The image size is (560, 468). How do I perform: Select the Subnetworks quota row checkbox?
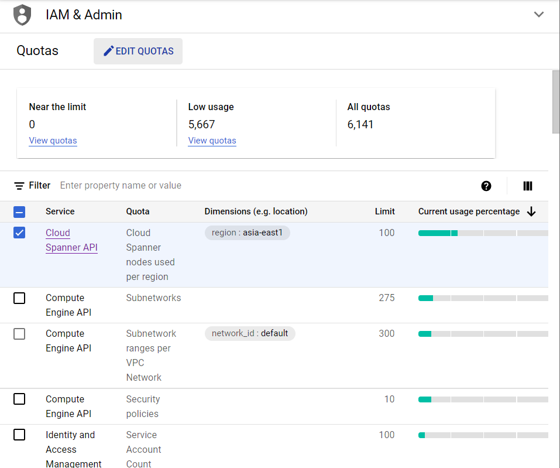[19, 298]
